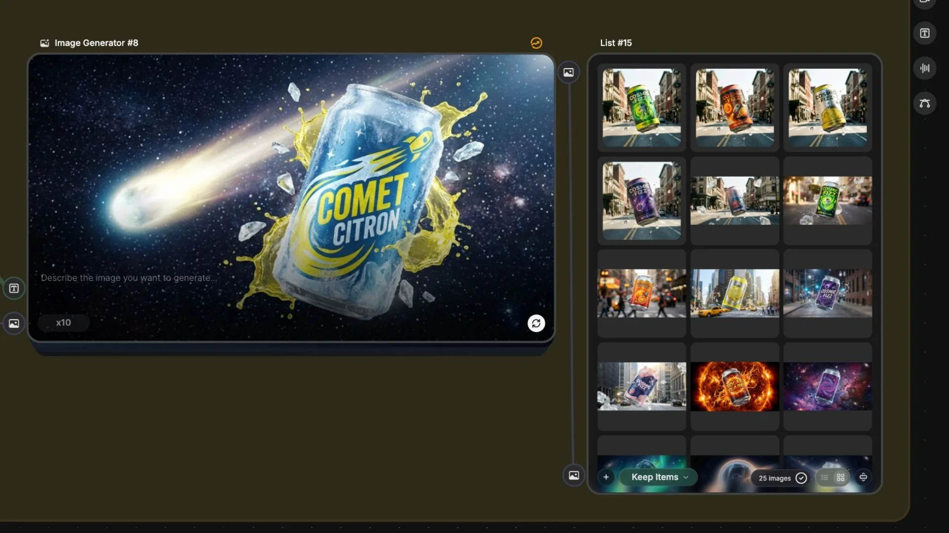The width and height of the screenshot is (949, 533).
Task: Switch List #15 to grid view
Action: coord(840,477)
